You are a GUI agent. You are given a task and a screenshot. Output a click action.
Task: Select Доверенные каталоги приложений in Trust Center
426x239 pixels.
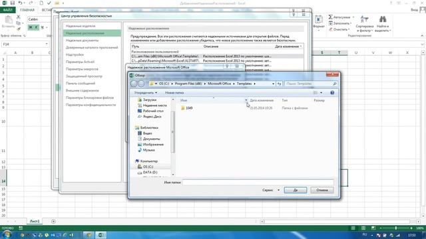click(92, 47)
